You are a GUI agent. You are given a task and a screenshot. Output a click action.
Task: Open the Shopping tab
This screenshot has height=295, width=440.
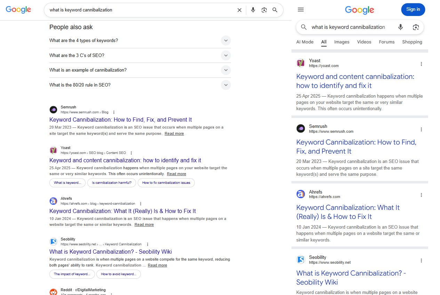(412, 42)
